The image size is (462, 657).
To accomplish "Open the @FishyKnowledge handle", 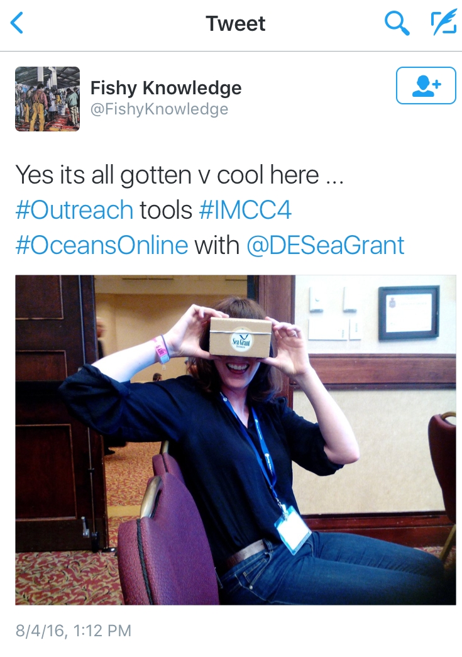I will [159, 109].
